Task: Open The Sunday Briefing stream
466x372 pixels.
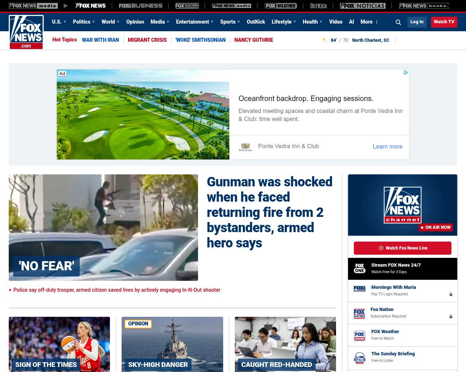Action: click(x=393, y=354)
